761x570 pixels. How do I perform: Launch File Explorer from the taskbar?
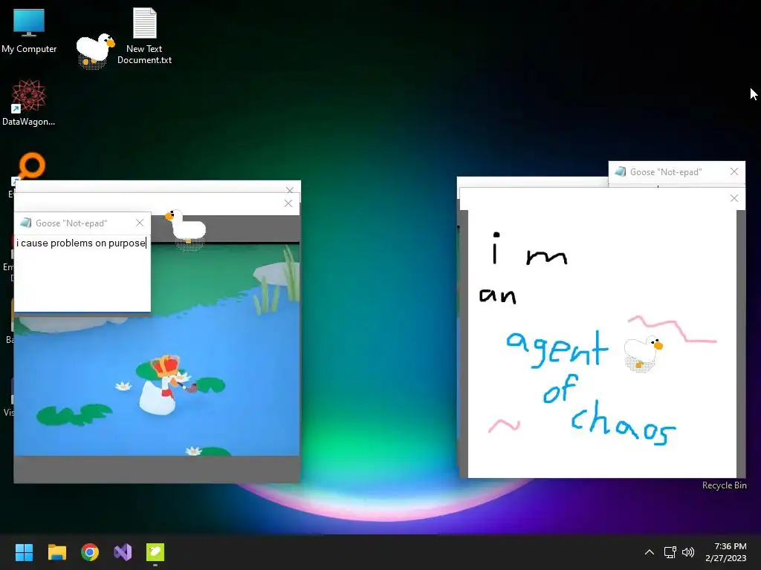tap(56, 552)
